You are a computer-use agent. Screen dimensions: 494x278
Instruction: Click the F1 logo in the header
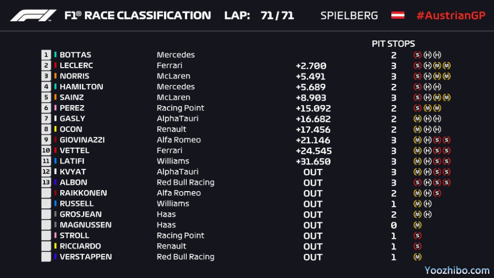pos(33,15)
